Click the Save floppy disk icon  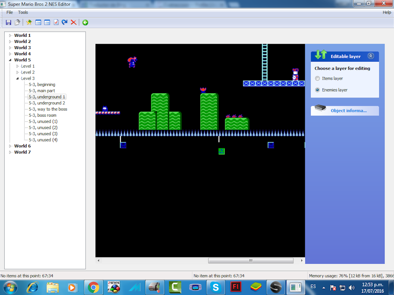[x=9, y=22]
